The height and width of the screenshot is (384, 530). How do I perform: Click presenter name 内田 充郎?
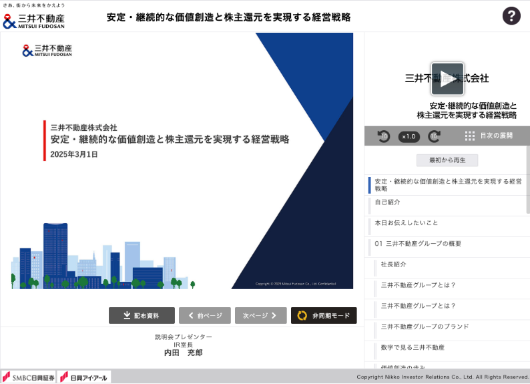tap(183, 353)
